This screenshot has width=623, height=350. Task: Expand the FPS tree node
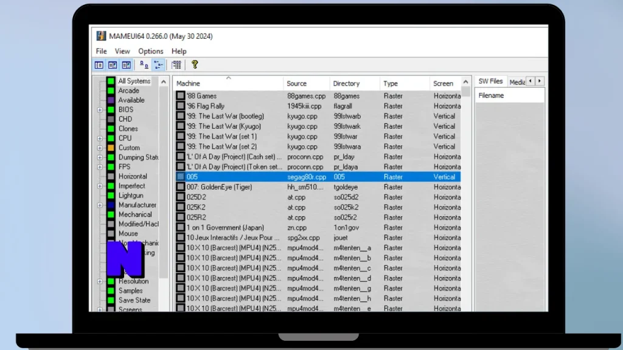[x=100, y=167]
